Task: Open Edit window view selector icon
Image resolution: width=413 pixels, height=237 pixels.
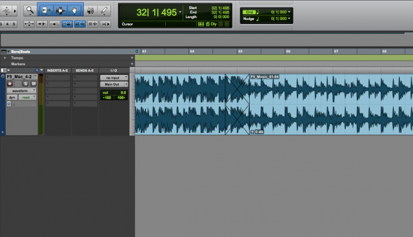Action: 4,70
